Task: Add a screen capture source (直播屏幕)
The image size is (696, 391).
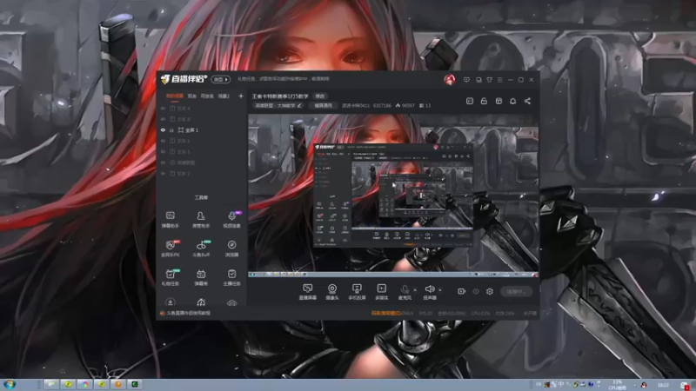Action: click(308, 292)
